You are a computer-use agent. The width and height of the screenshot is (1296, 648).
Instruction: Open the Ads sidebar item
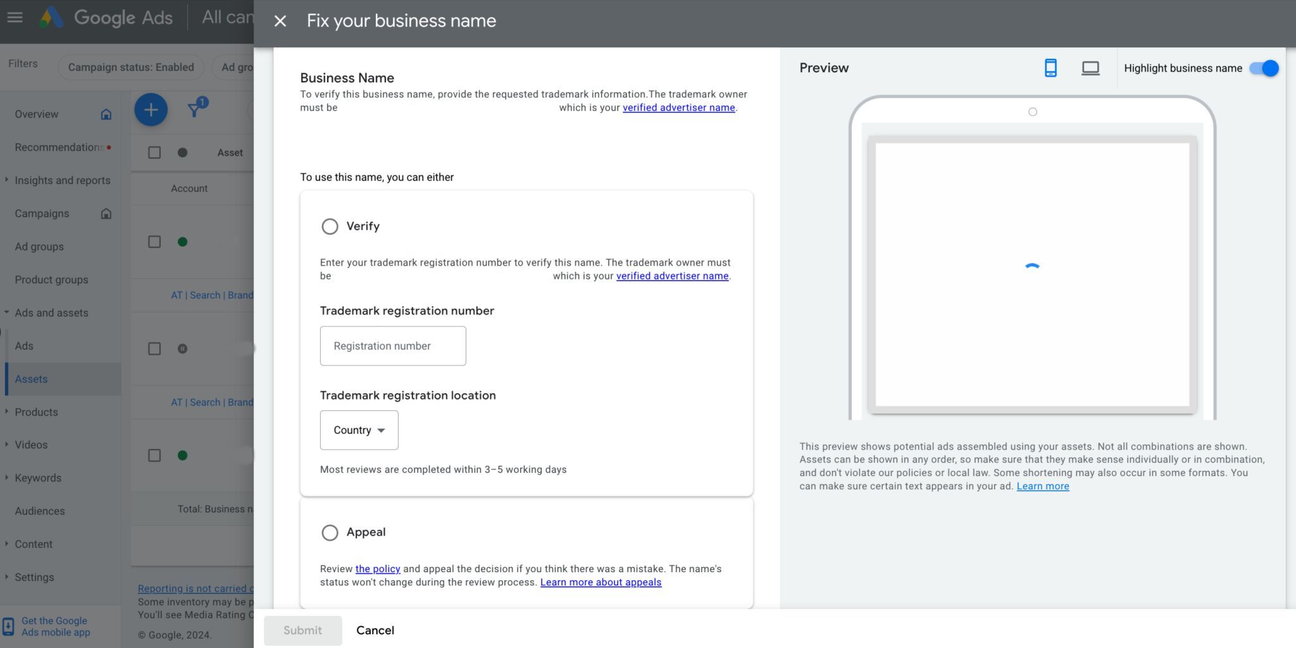coord(24,346)
